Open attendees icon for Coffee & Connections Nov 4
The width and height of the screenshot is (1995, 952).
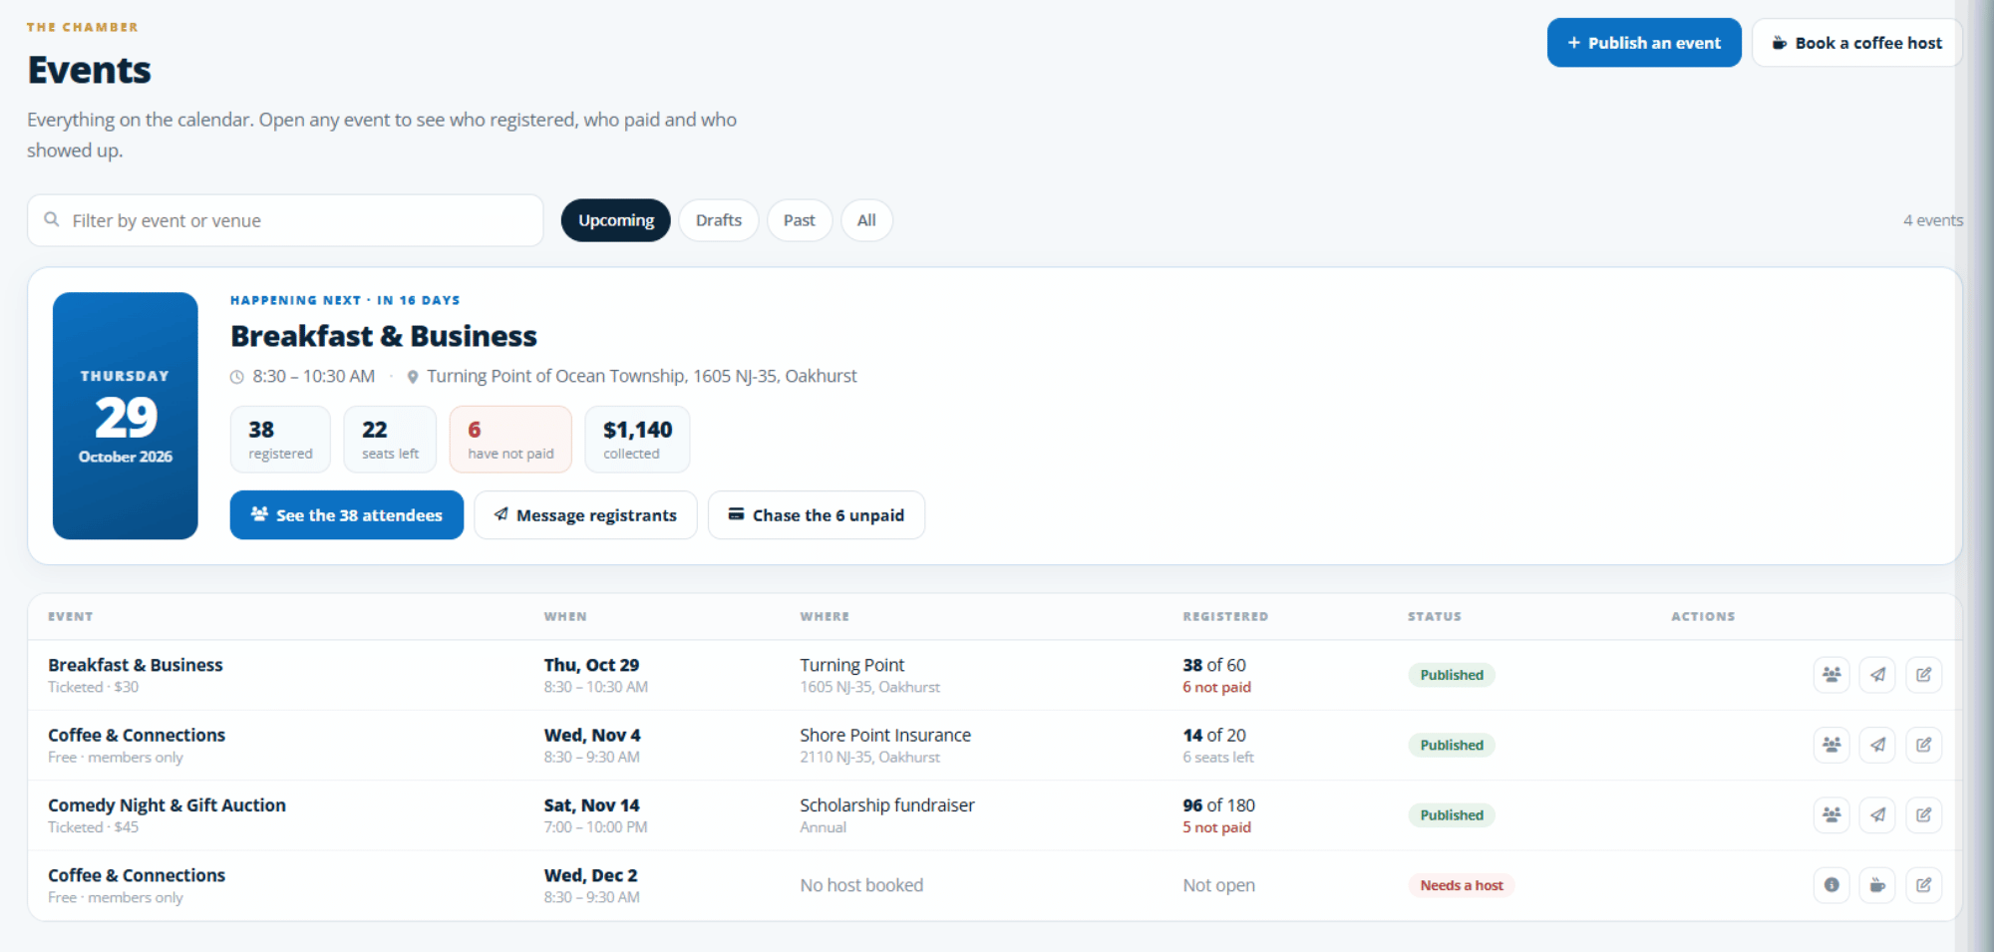pyautogui.click(x=1831, y=745)
